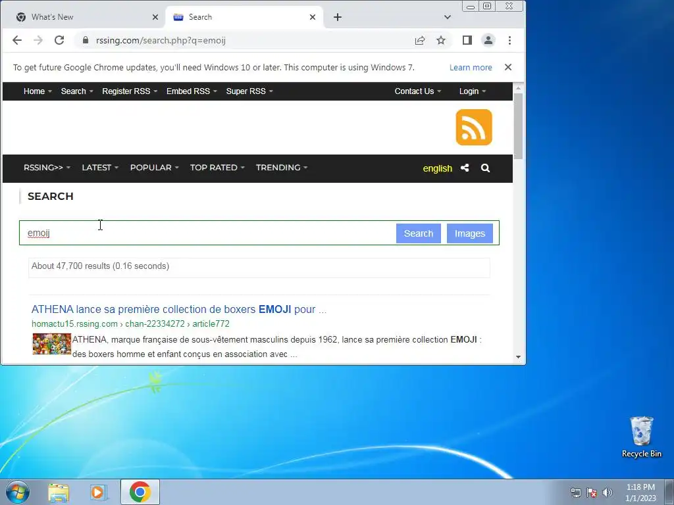The width and height of the screenshot is (674, 505).
Task: Click the page scrollbar up arrow
Action: 518,87
